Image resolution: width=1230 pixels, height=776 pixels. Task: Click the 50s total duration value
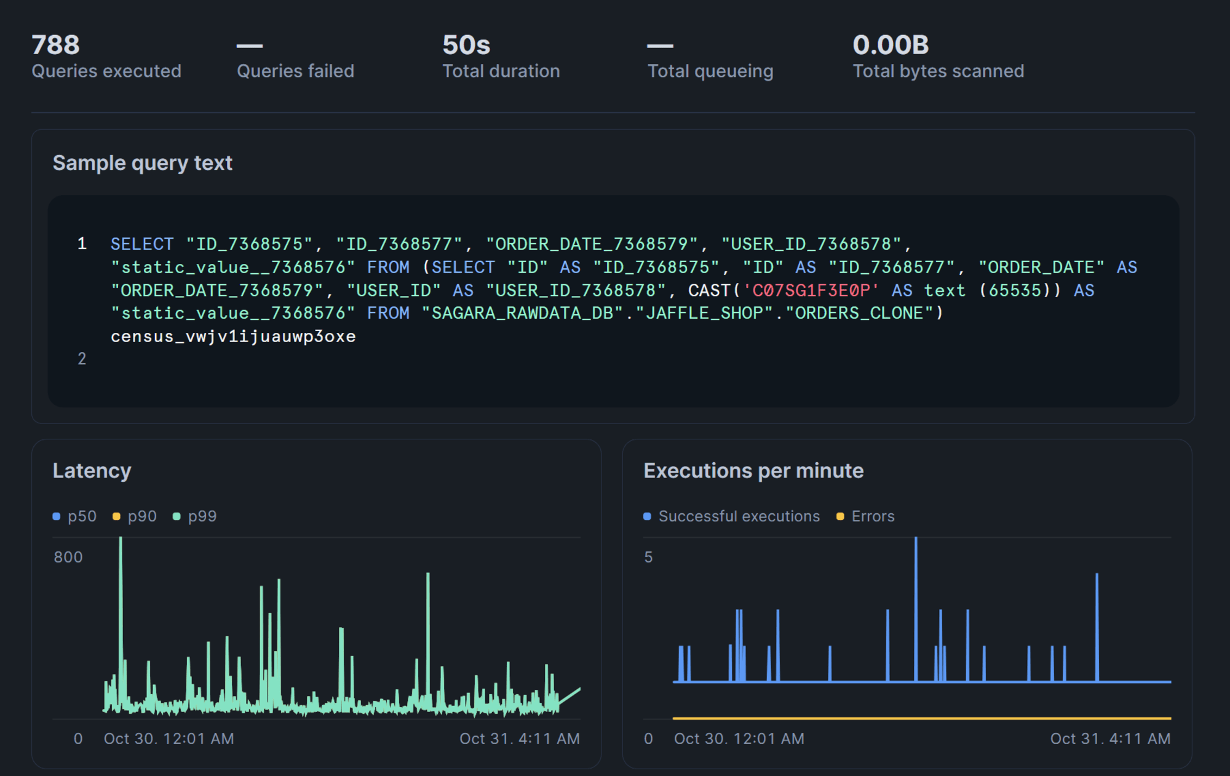466,45
